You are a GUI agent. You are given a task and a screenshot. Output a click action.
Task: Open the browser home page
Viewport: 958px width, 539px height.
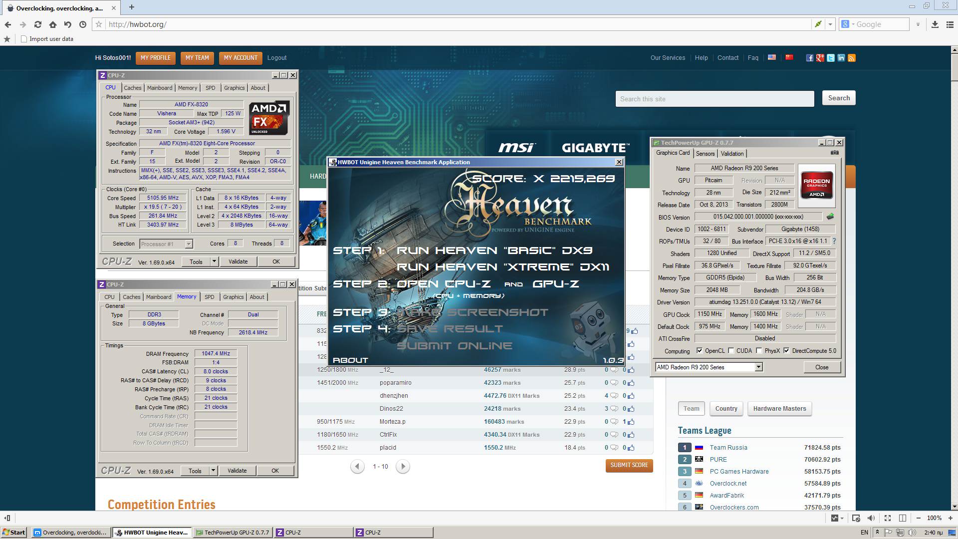pos(52,24)
